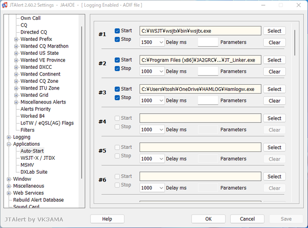The height and width of the screenshot is (228, 308).
Task: Collapse the Applications tree section
Action: coord(9,144)
